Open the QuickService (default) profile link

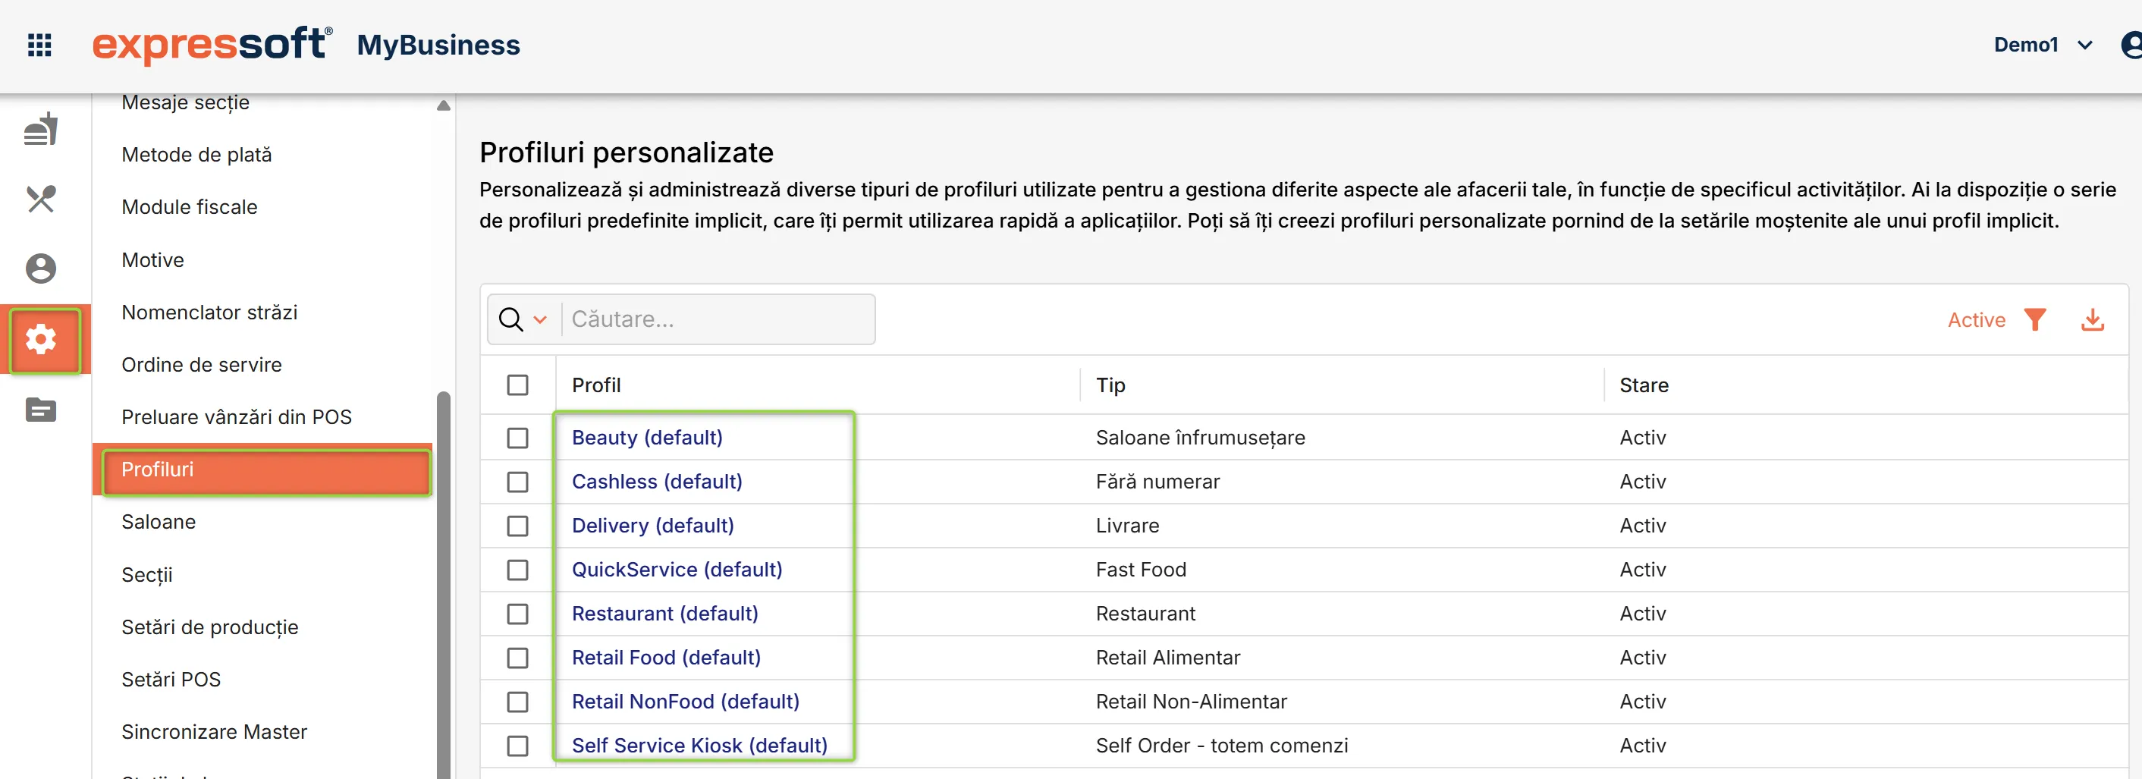[677, 570]
